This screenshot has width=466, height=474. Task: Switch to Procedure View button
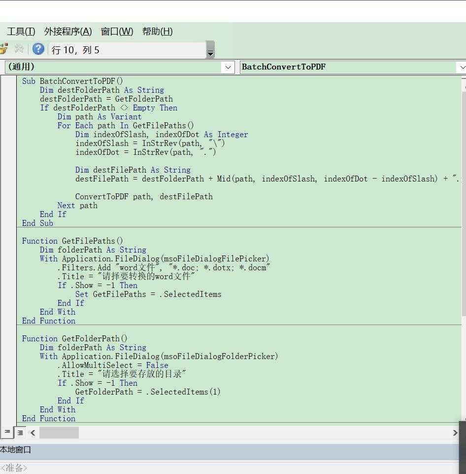pos(7,432)
